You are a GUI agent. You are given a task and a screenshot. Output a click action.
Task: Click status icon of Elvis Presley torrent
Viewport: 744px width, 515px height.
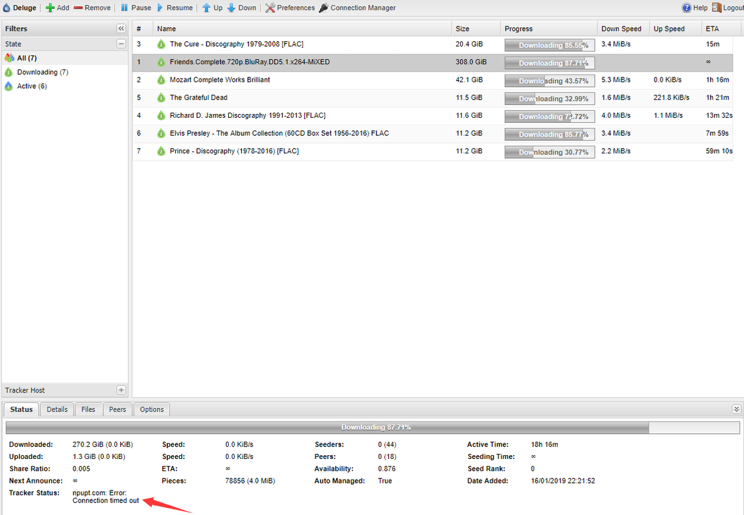162,133
